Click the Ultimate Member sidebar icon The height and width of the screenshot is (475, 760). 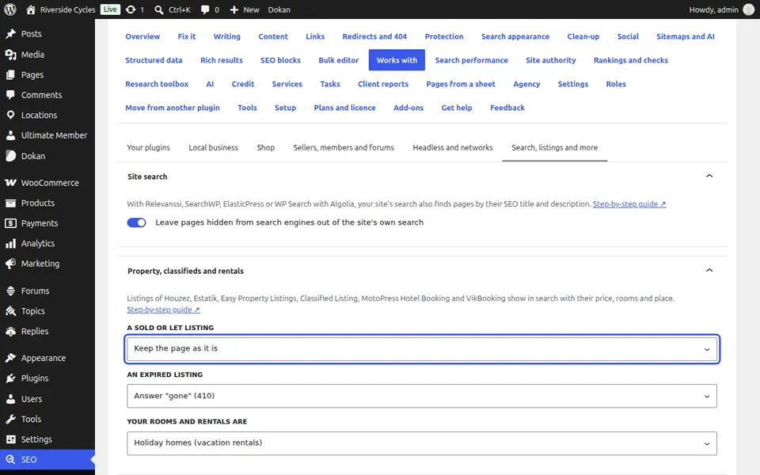click(10, 135)
